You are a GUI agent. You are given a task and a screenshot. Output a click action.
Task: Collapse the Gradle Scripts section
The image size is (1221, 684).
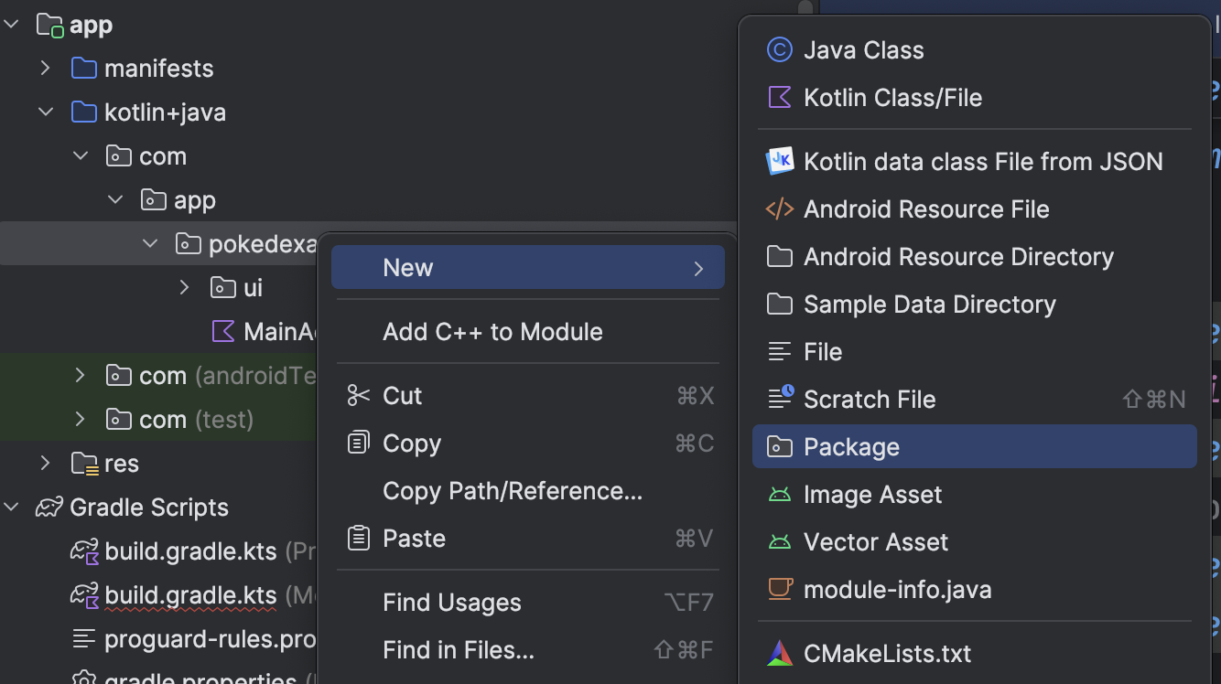pyautogui.click(x=11, y=508)
